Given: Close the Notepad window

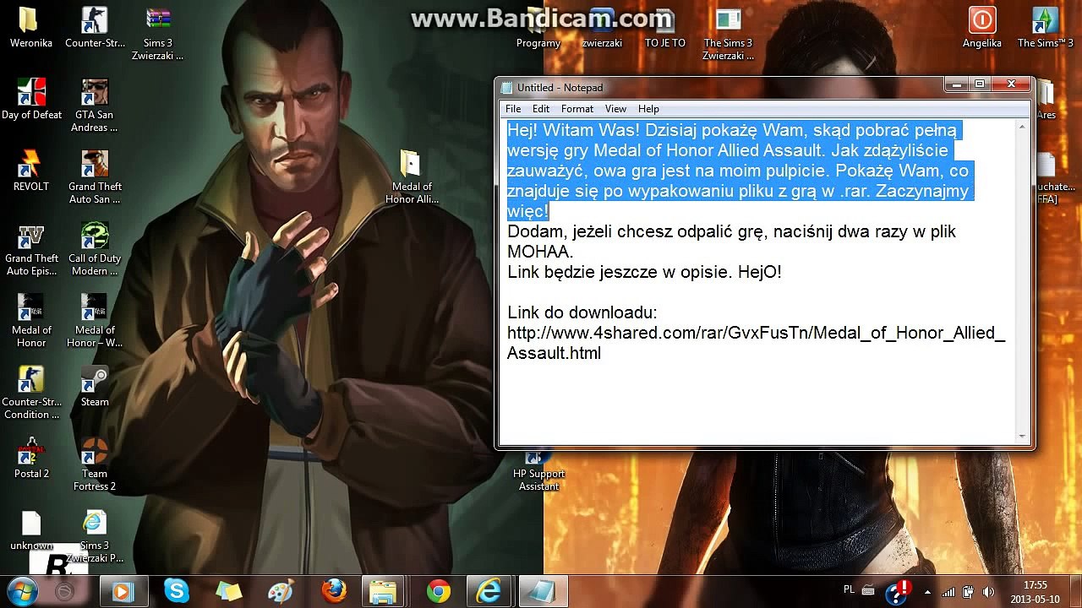Looking at the screenshot, I should coord(1011,84).
